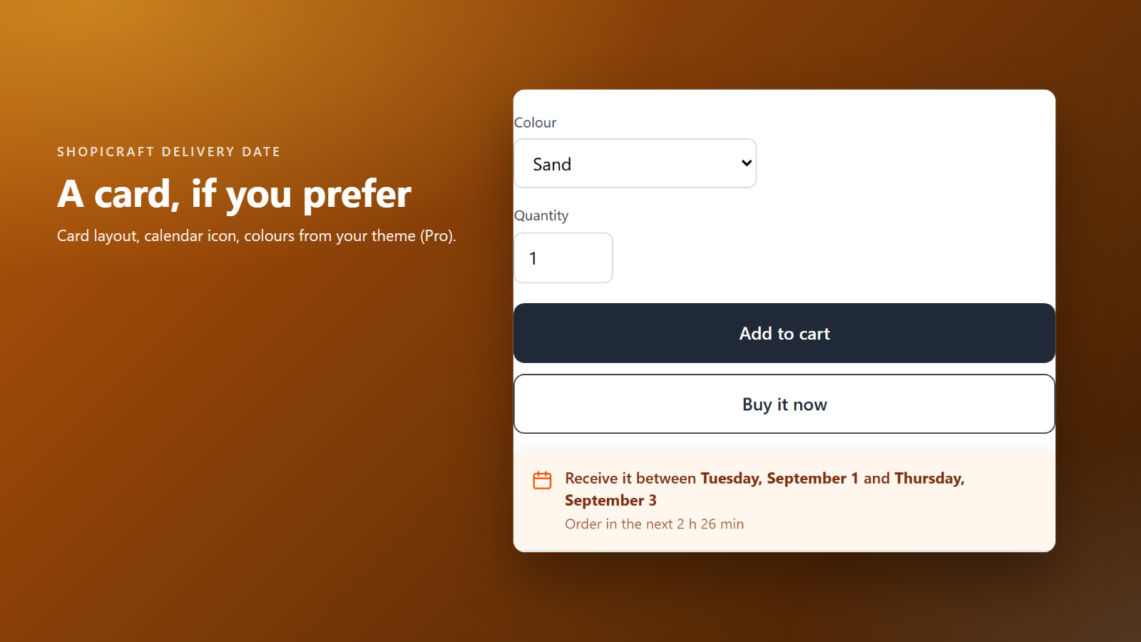This screenshot has height=642, width=1141.
Task: Select the word 'Sand' in the dropdown
Action: (x=552, y=164)
